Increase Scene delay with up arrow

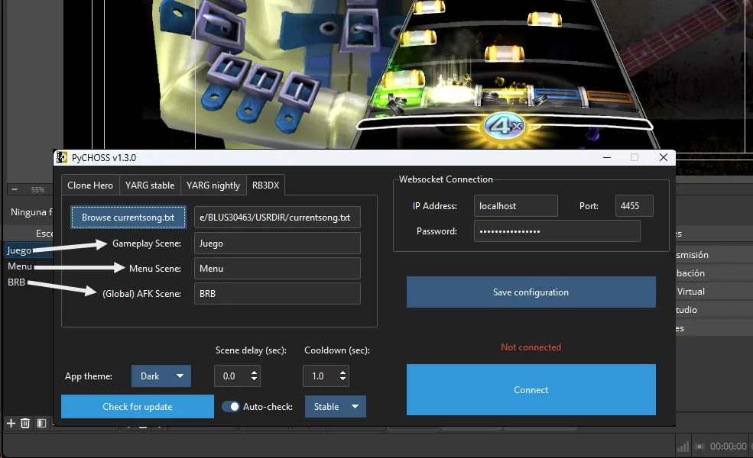[x=254, y=372]
